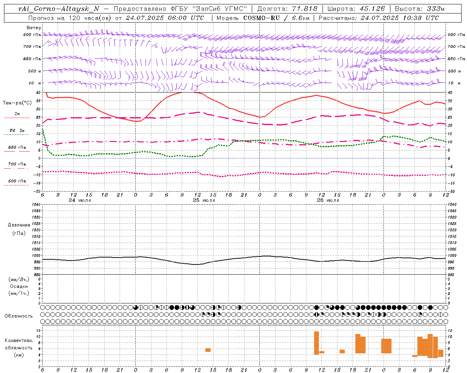Viewport: 467px width, 373px height.
Task: Click the Td 2м dew point legend label
Action: click(x=17, y=130)
